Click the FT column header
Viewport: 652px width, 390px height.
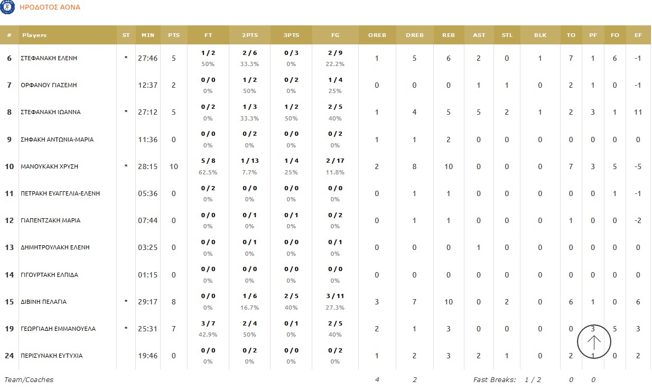[x=208, y=35]
